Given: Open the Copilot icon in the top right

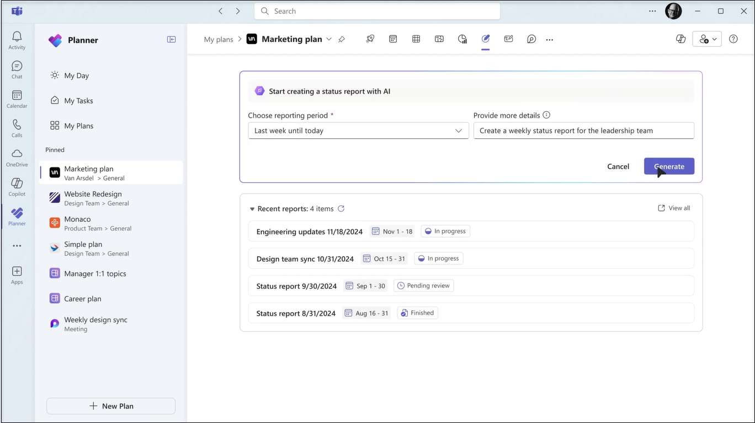Looking at the screenshot, I should pos(681,39).
